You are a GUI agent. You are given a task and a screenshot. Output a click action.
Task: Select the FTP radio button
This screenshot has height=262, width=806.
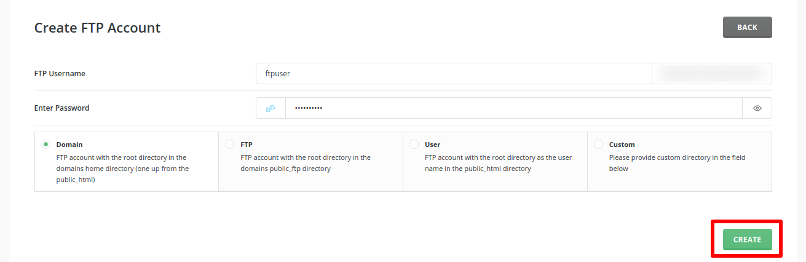229,145
